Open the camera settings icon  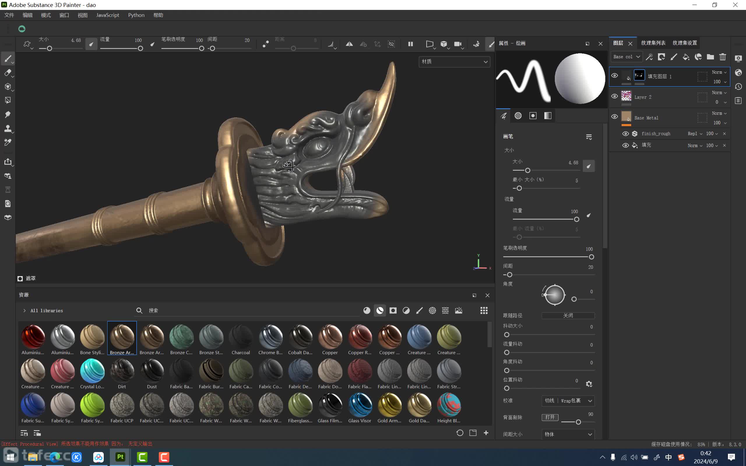(458, 44)
